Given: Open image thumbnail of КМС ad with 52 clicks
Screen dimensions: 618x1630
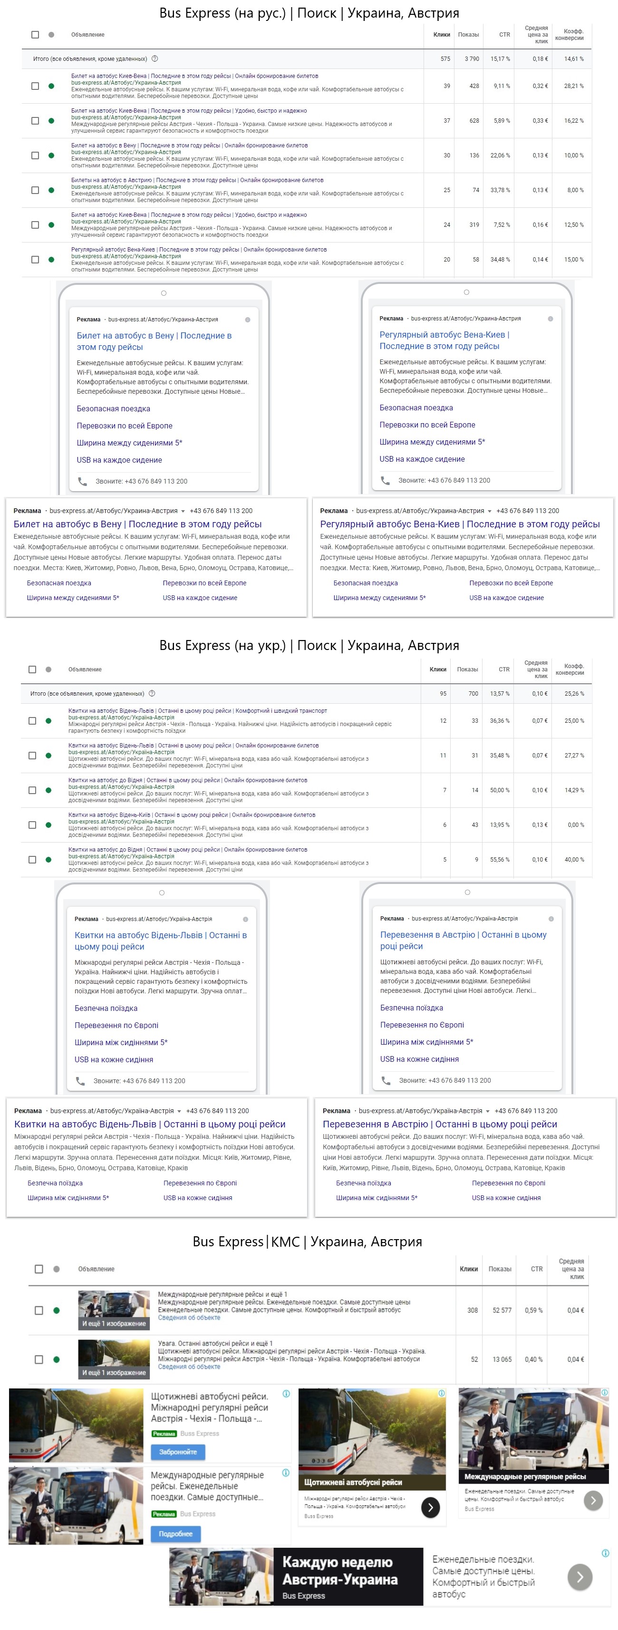Looking at the screenshot, I should (114, 1360).
